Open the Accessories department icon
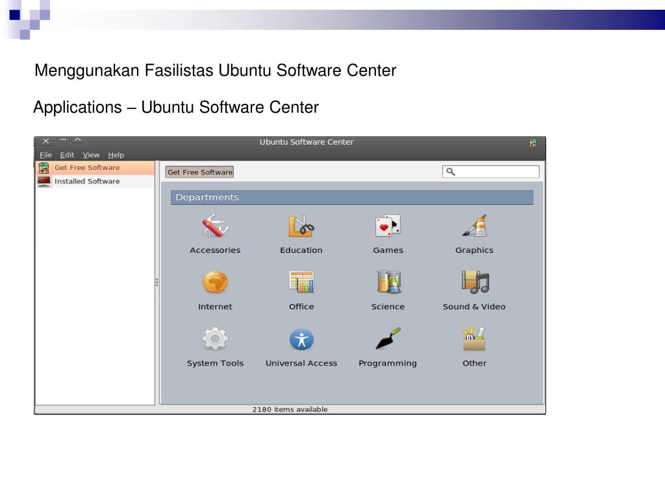 tap(215, 226)
